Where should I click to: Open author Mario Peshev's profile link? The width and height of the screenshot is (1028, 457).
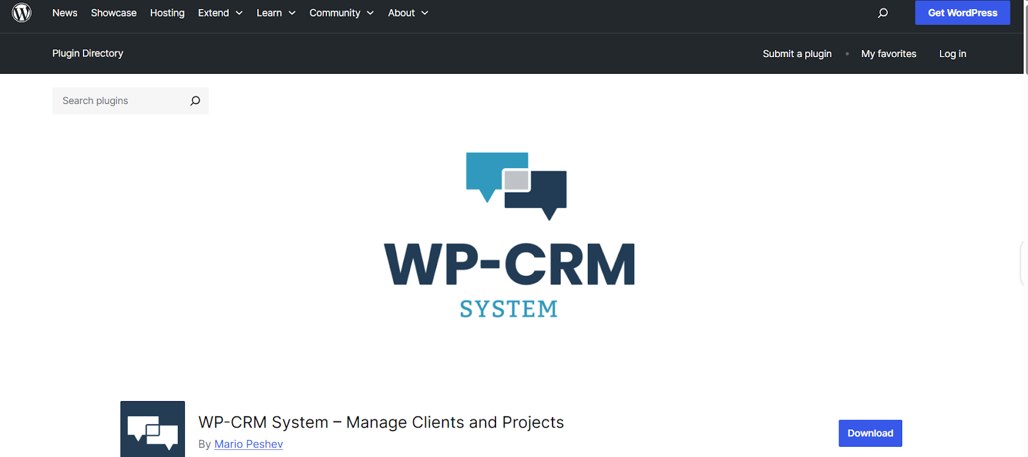click(x=249, y=444)
